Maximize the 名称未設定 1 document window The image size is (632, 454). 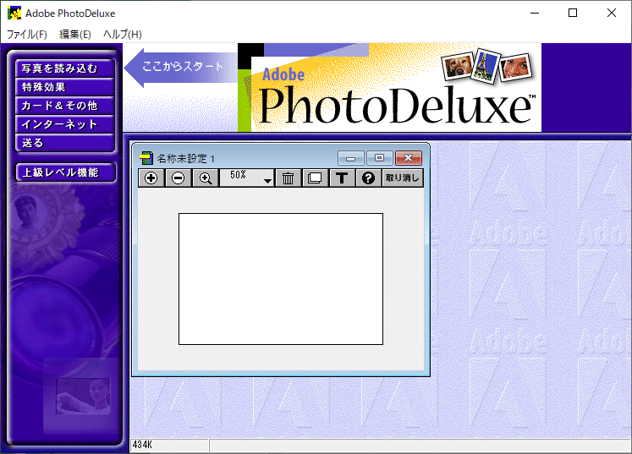click(379, 158)
